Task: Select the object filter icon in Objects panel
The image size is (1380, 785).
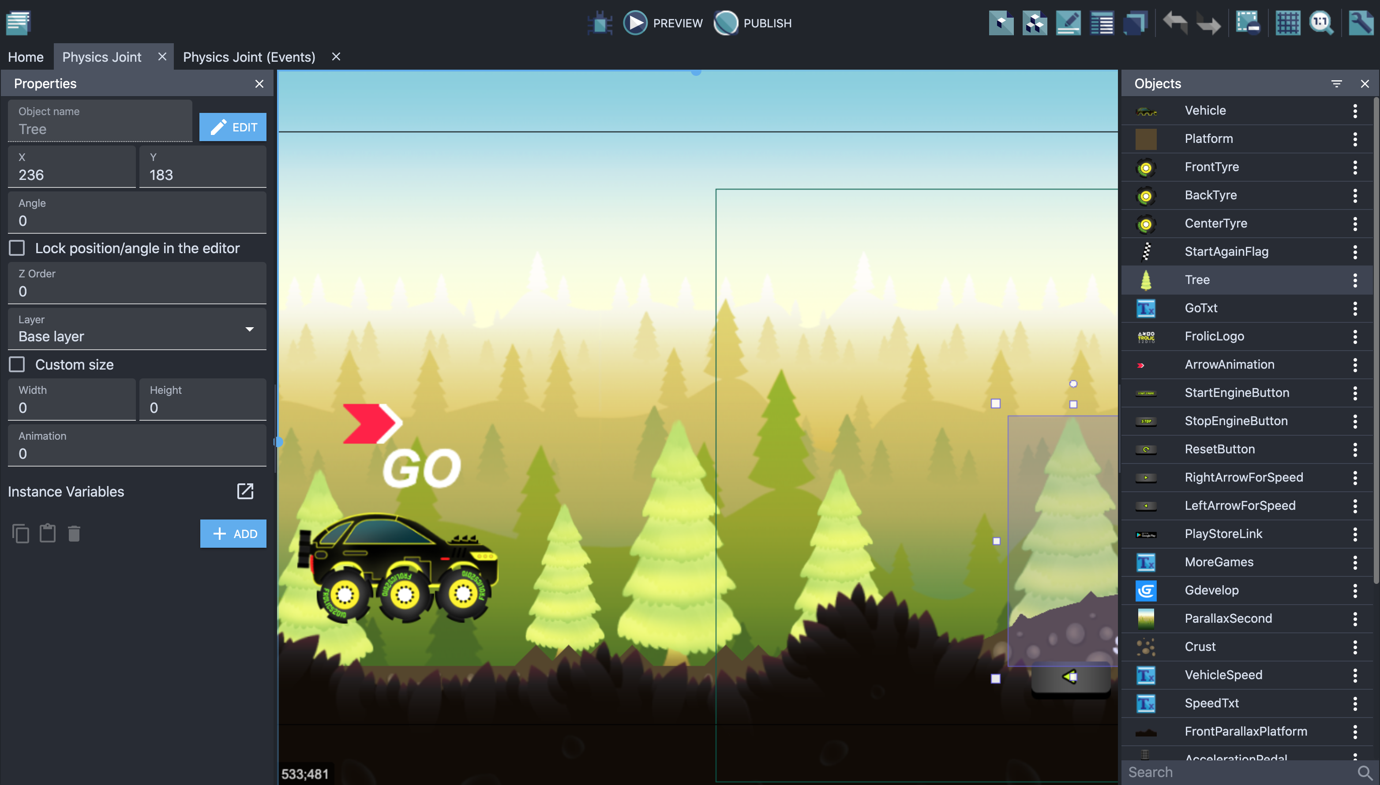Action: pyautogui.click(x=1336, y=83)
